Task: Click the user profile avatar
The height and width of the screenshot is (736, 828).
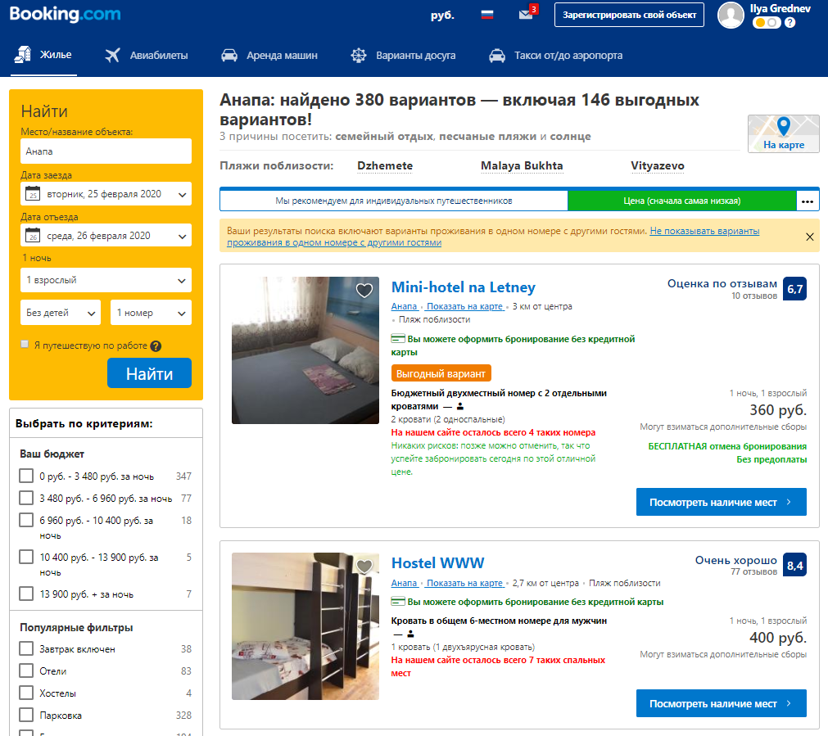Action: tap(731, 15)
